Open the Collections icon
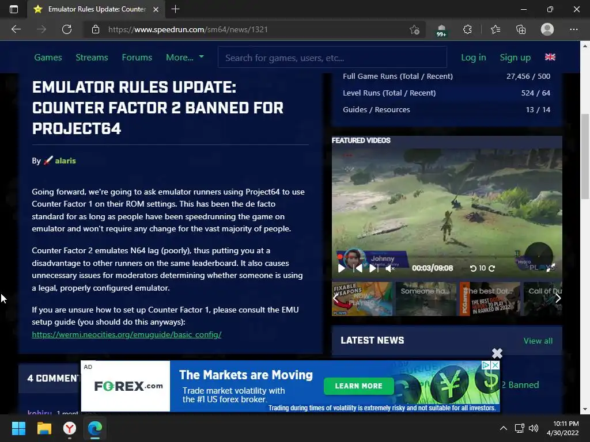 (521, 29)
